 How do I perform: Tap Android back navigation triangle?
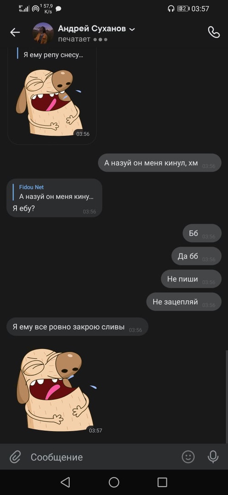click(65, 482)
